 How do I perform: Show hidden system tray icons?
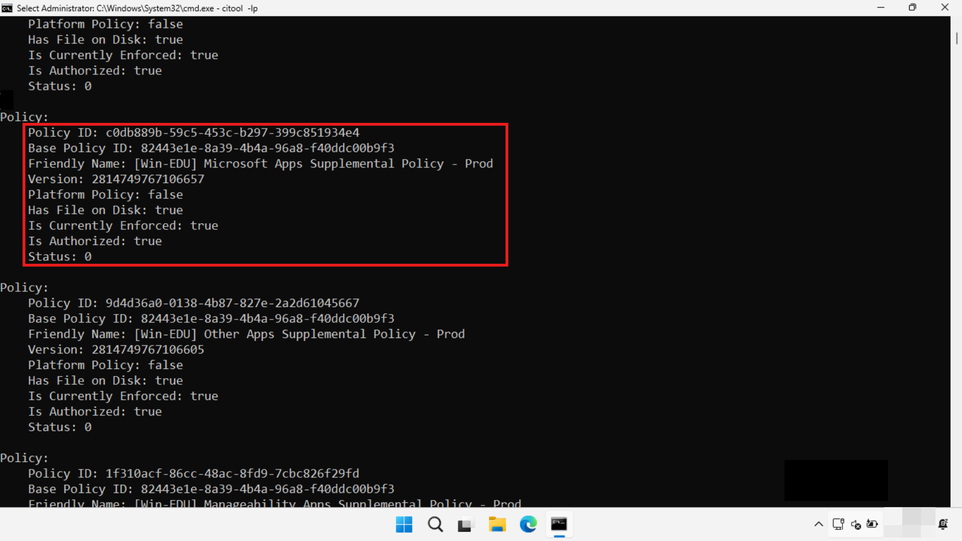tap(818, 525)
